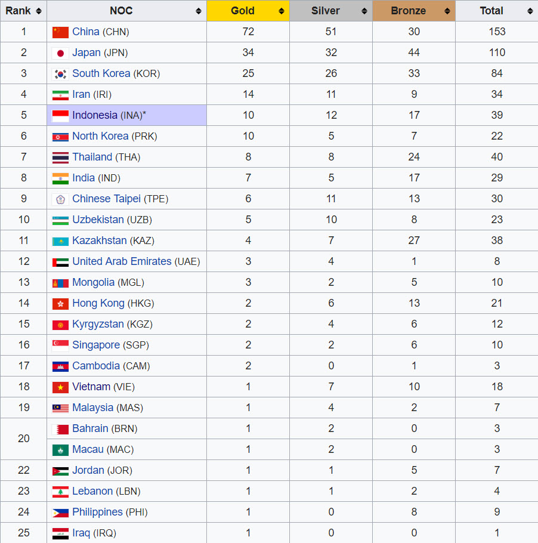Open the Iraq link
This screenshot has width=538, height=543.
81,533
